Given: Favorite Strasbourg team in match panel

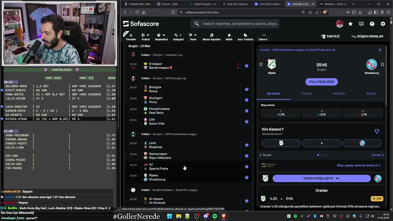Looking at the screenshot, I should (x=383, y=64).
